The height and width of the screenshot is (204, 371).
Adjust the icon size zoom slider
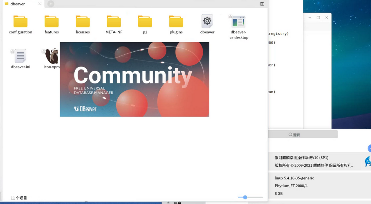pyautogui.click(x=245, y=197)
